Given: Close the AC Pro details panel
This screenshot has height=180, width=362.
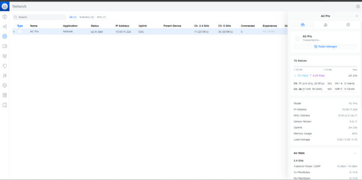Looking at the screenshot, I should (357, 16).
